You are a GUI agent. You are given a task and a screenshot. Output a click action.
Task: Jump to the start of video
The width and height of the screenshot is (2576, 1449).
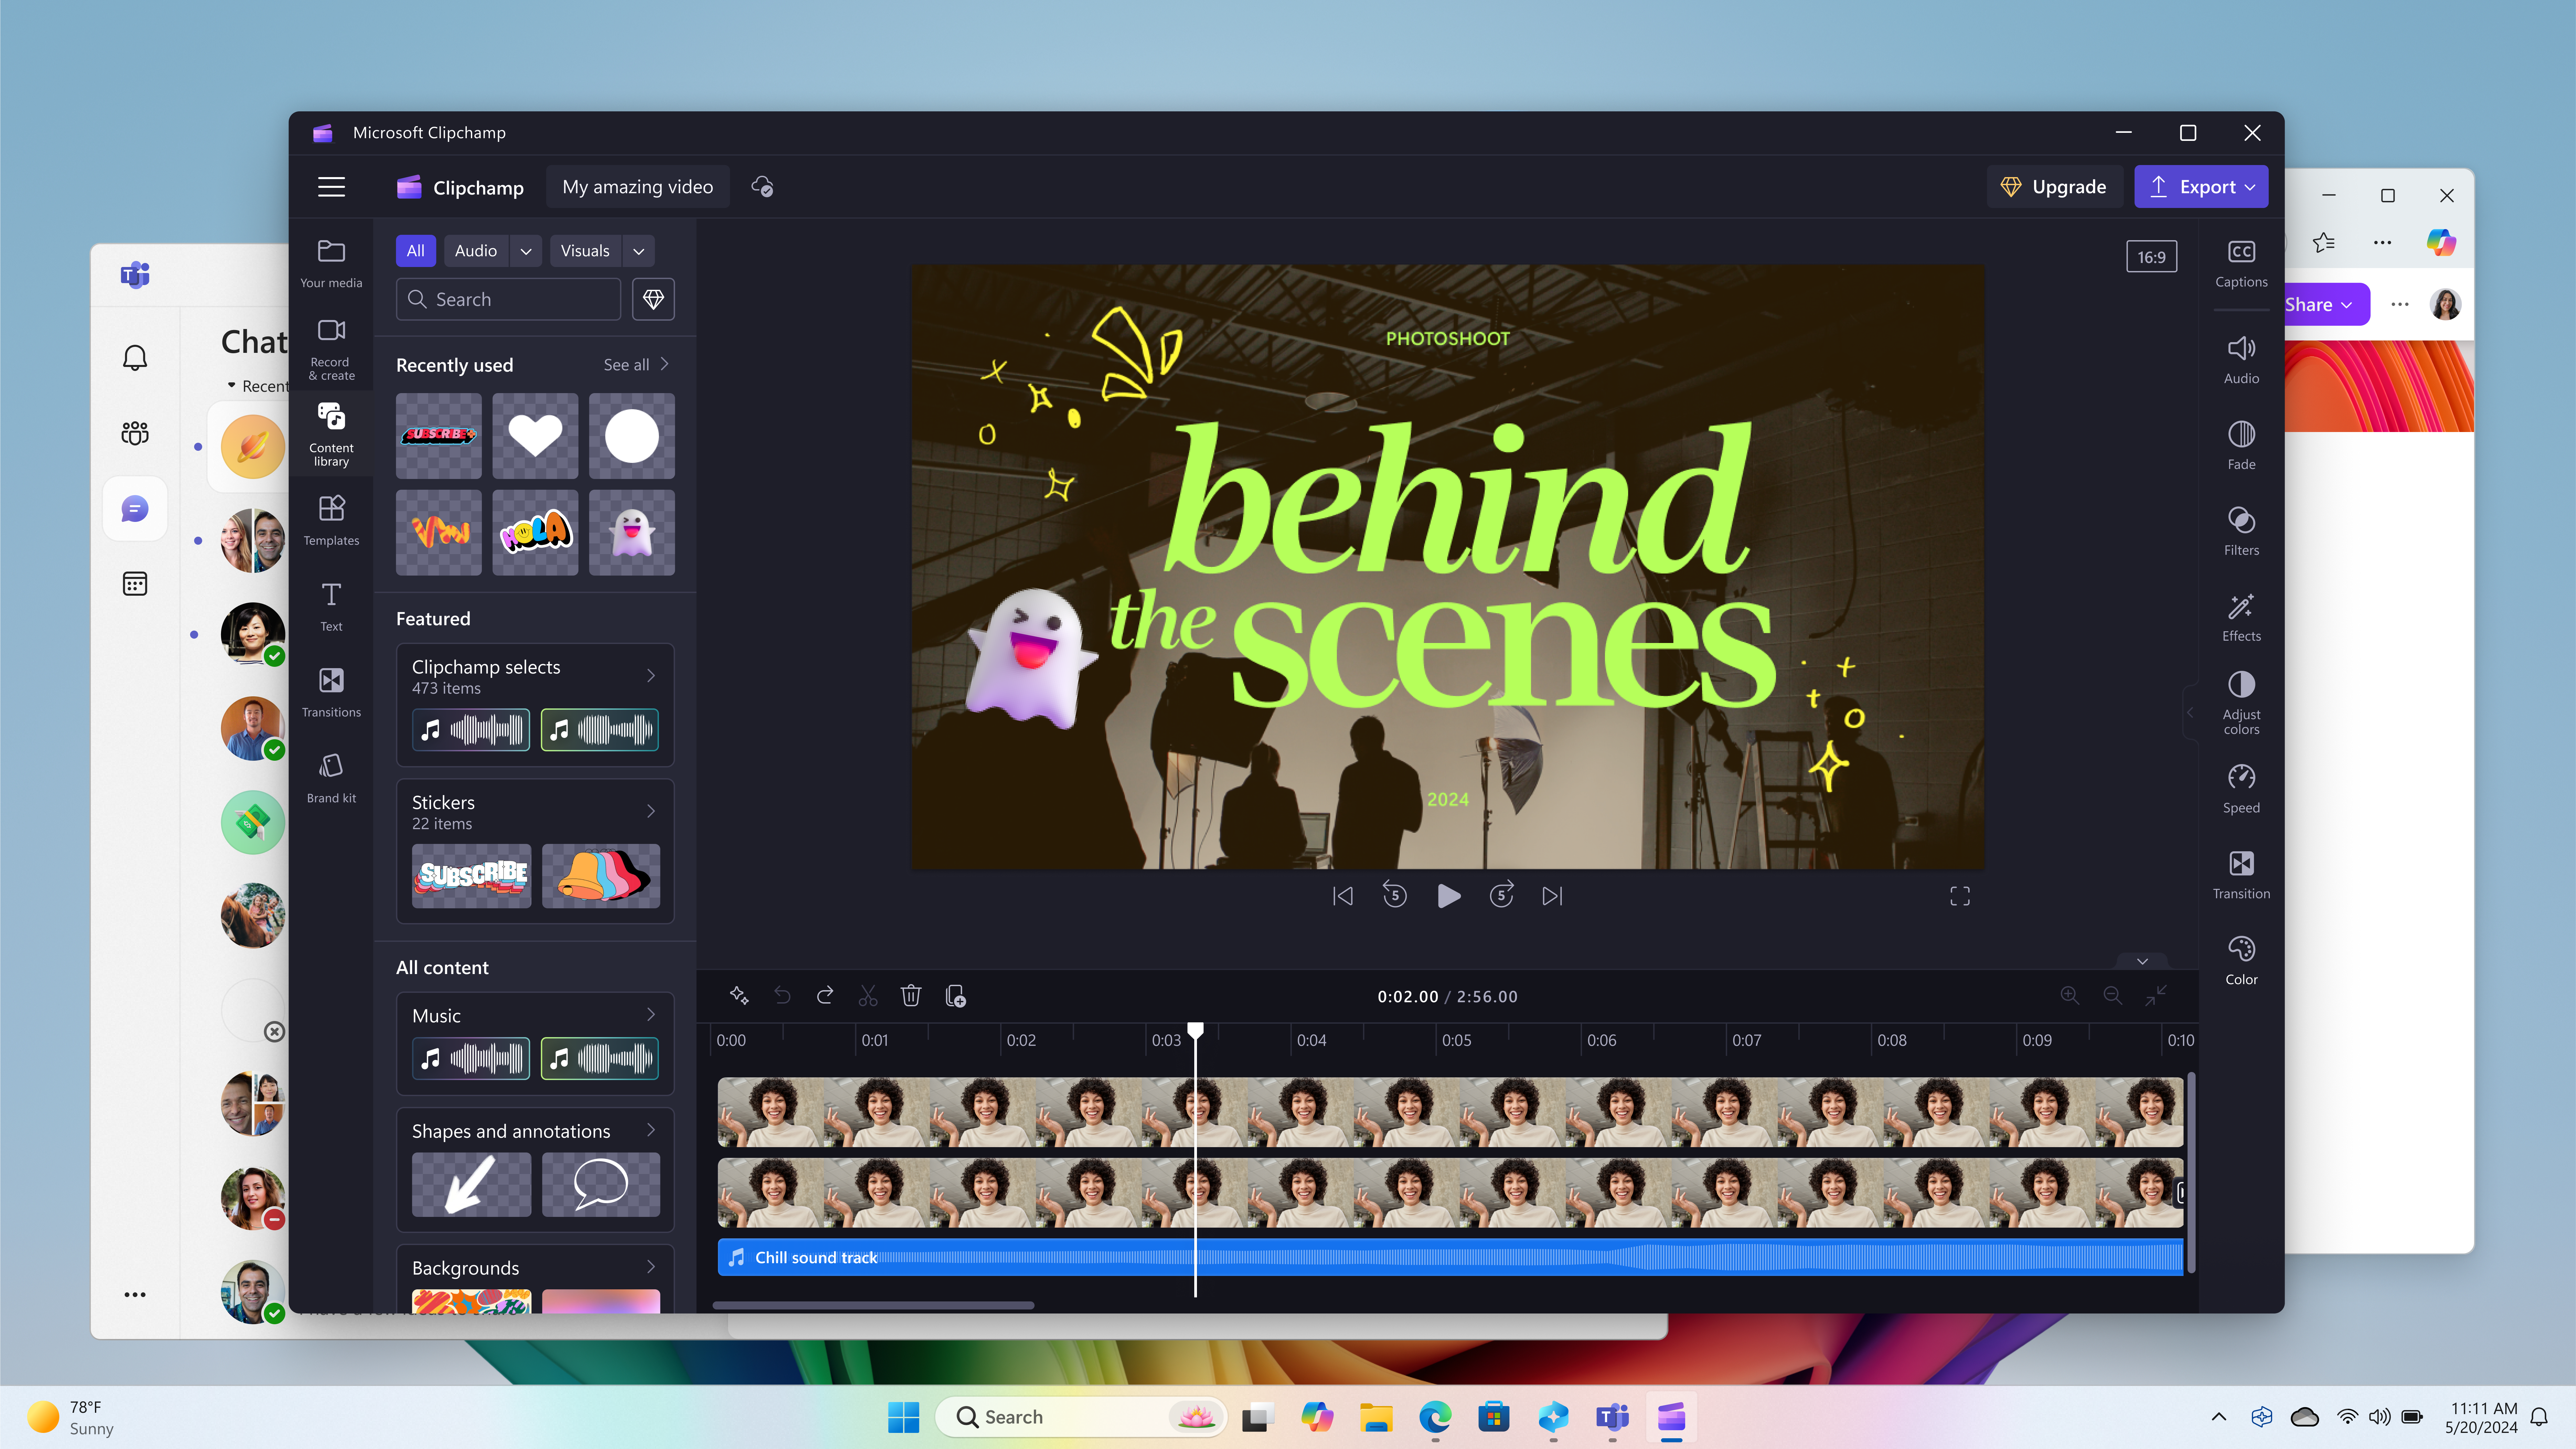click(1343, 896)
